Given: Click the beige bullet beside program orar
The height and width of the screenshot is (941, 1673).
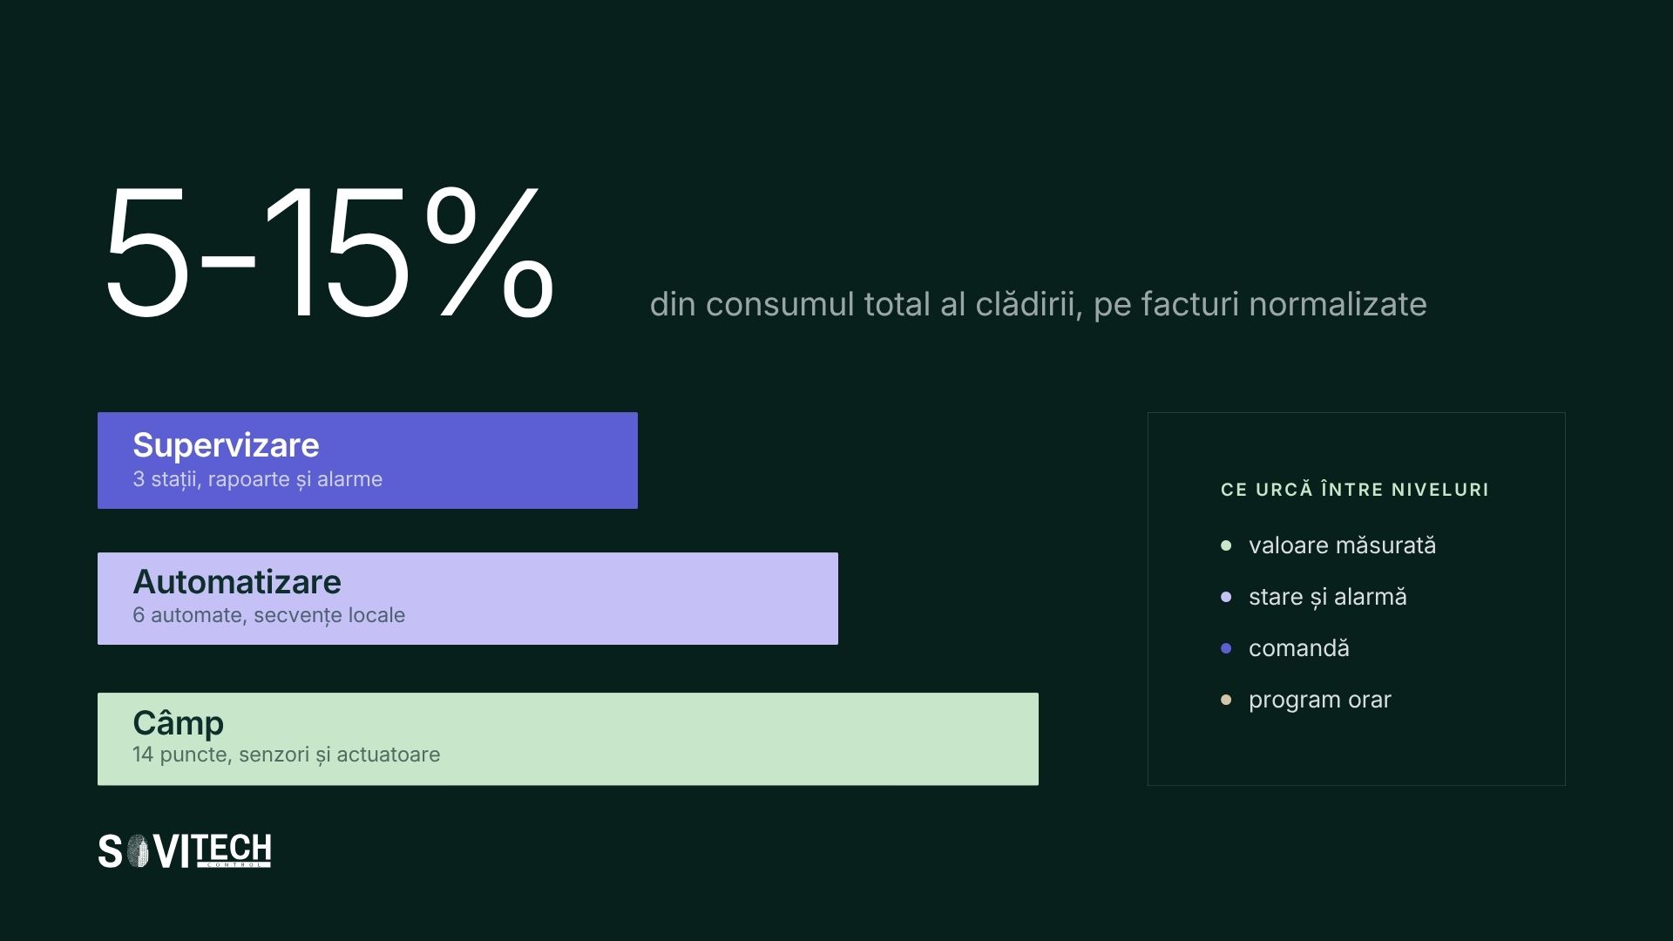Looking at the screenshot, I should [x=1226, y=700].
